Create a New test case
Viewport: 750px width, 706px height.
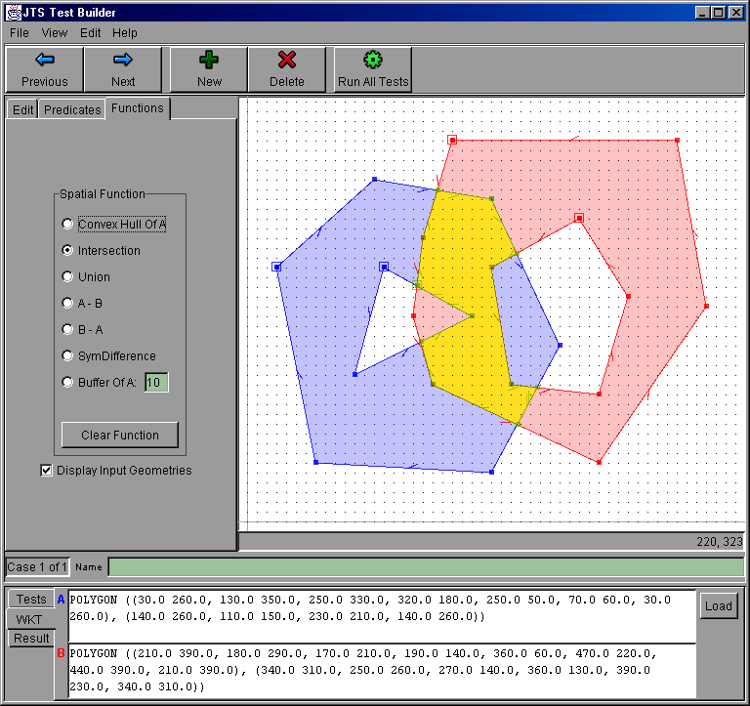pos(209,69)
